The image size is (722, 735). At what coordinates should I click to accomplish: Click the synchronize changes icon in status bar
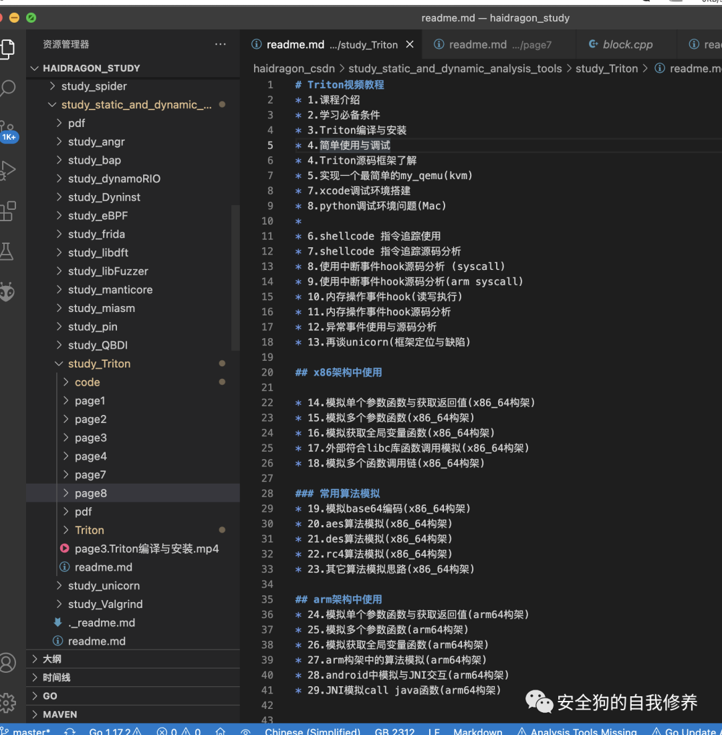point(70,731)
